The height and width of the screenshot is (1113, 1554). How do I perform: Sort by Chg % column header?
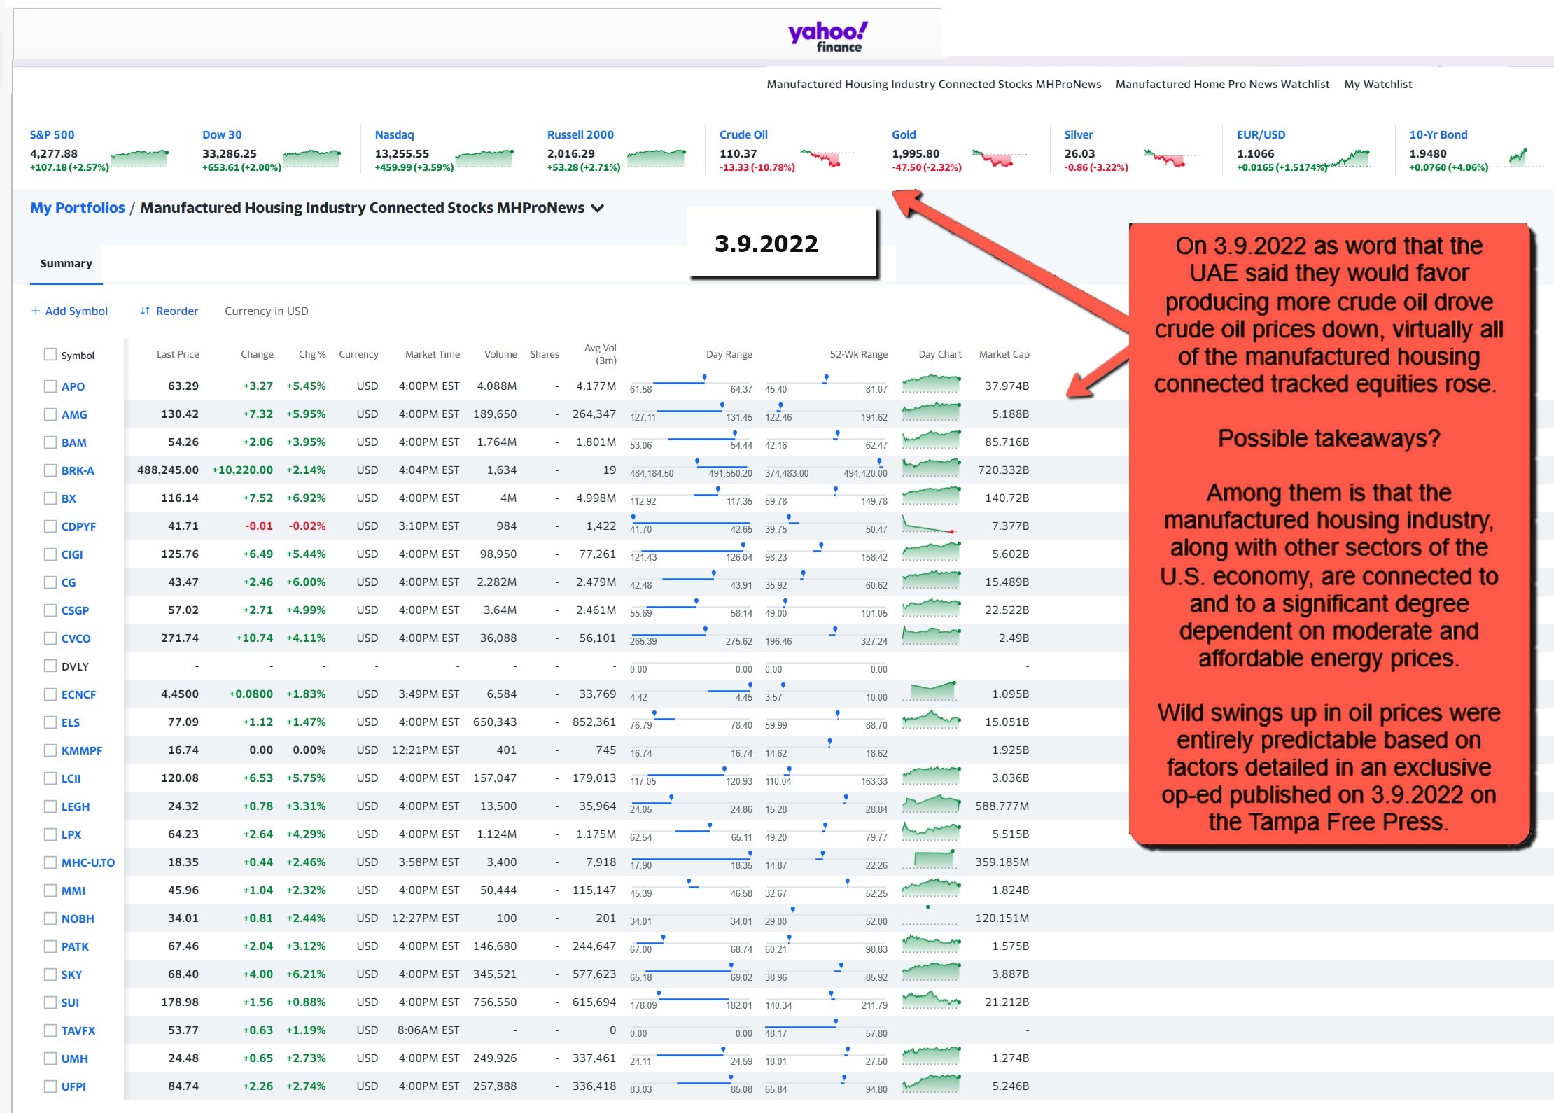[312, 354]
